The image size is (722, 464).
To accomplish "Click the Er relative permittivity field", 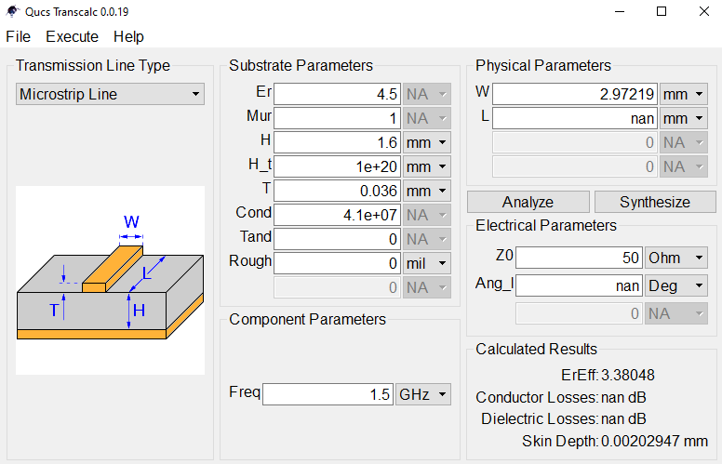I will point(338,94).
